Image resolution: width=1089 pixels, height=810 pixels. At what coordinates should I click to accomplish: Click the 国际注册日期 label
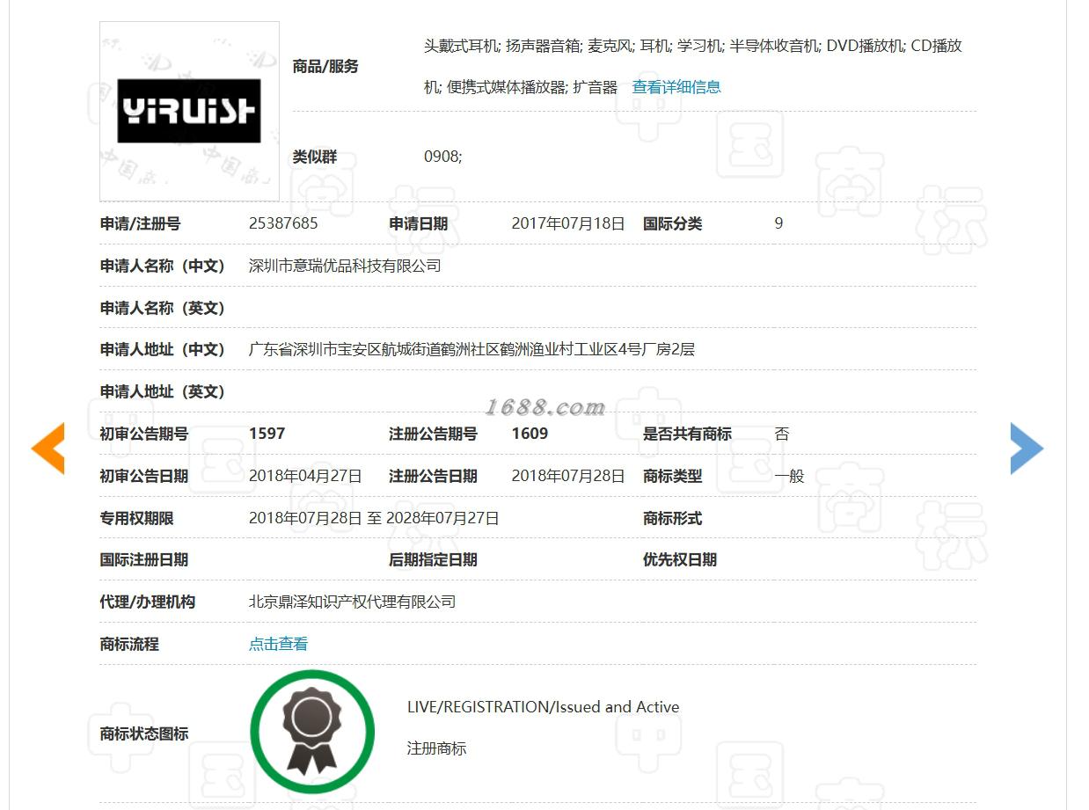(x=143, y=559)
